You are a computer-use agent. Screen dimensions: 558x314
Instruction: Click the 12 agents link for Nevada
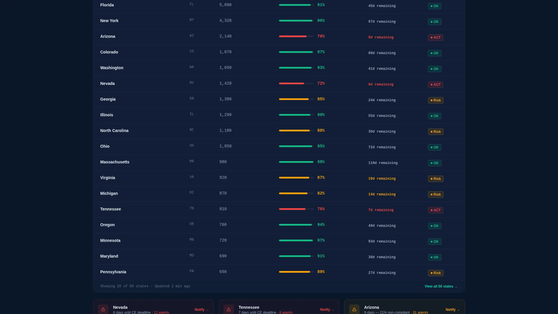161,313
